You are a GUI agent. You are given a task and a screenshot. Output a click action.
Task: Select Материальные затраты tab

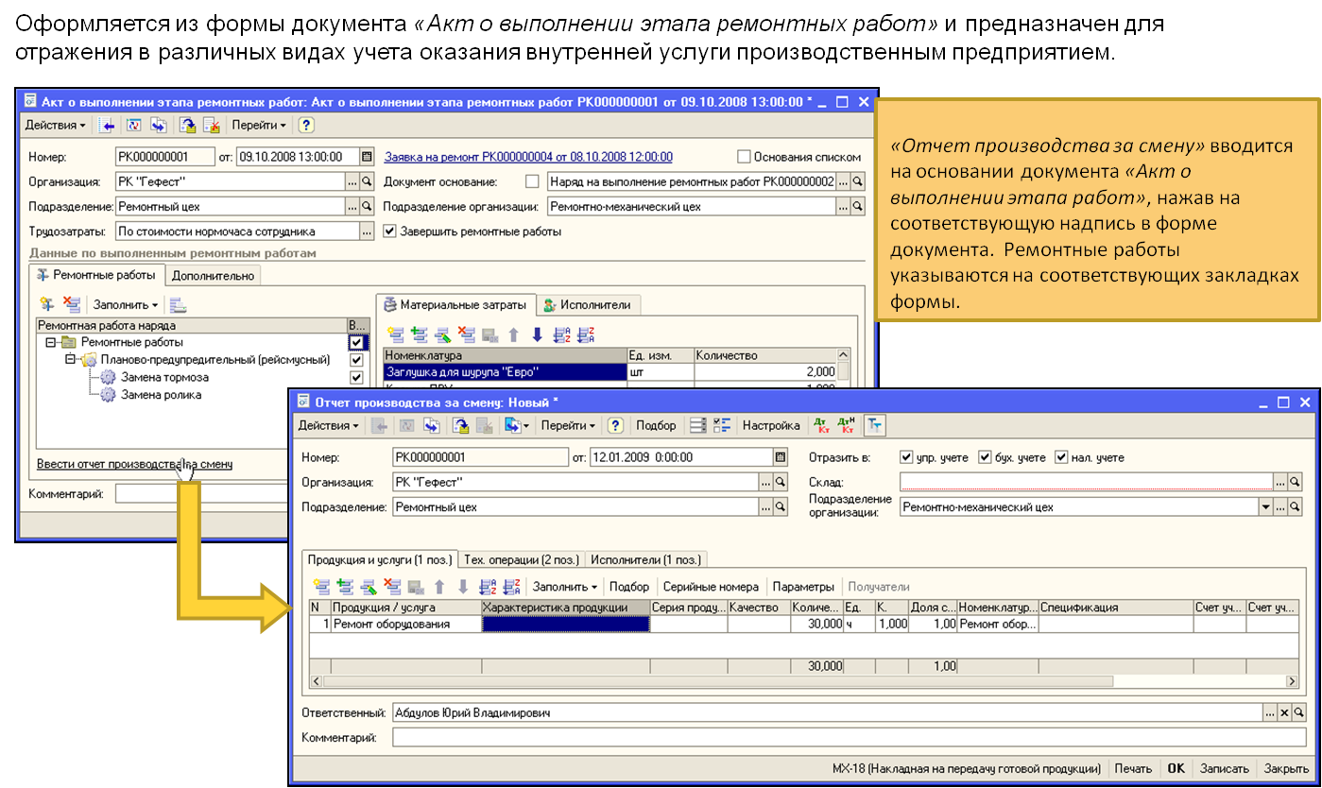[455, 304]
